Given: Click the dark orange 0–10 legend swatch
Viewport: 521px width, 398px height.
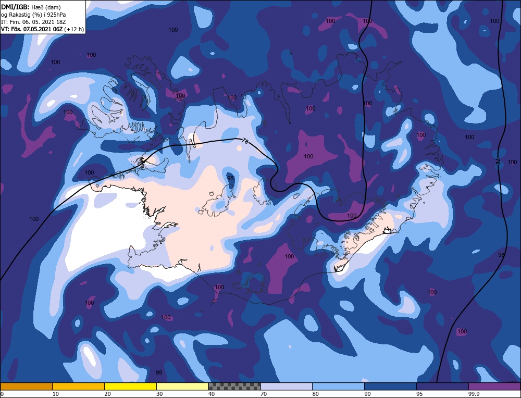Looking at the screenshot, I should click(x=27, y=387).
